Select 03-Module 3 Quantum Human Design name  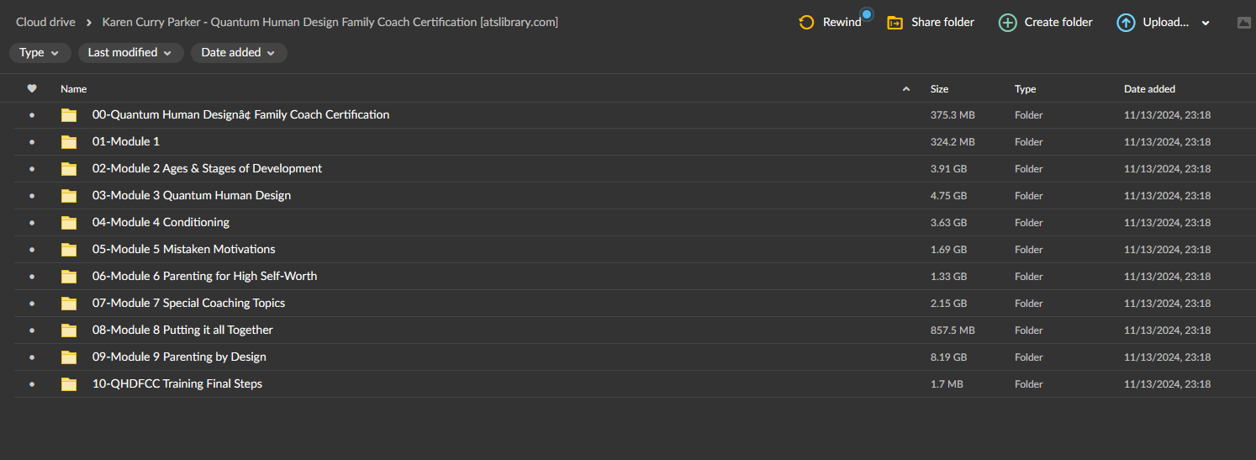coord(192,195)
